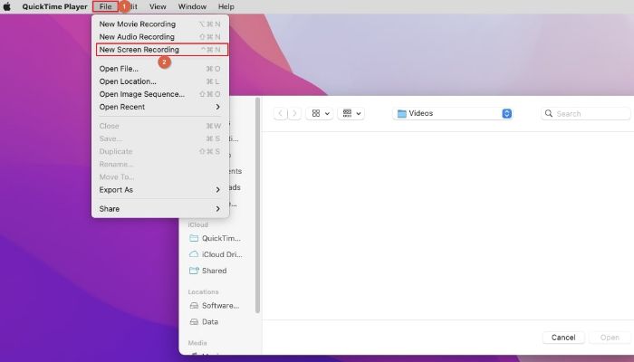Open the Videos folder location popup

(x=453, y=113)
